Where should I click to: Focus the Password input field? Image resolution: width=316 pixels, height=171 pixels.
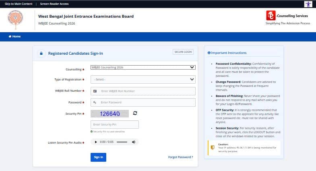pos(143,102)
